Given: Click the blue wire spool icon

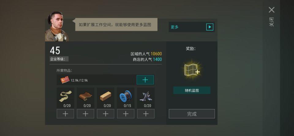Looking at the screenshot, I should click(x=126, y=96).
